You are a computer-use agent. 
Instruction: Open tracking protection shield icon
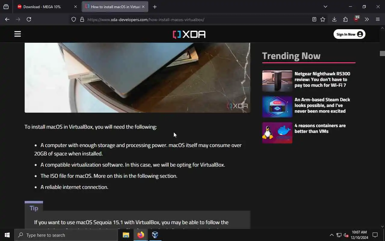tap(74, 19)
